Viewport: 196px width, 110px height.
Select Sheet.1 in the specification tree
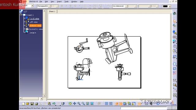(30, 15)
